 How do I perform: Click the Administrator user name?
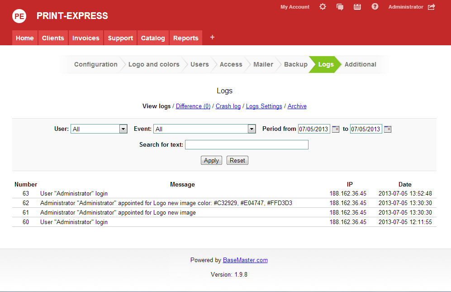point(406,7)
